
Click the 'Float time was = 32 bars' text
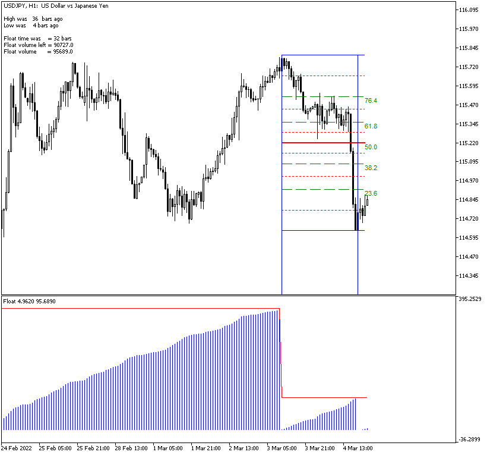[37, 39]
